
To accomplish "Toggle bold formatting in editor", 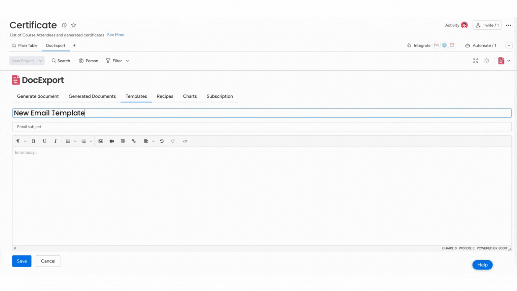I will 34,141.
